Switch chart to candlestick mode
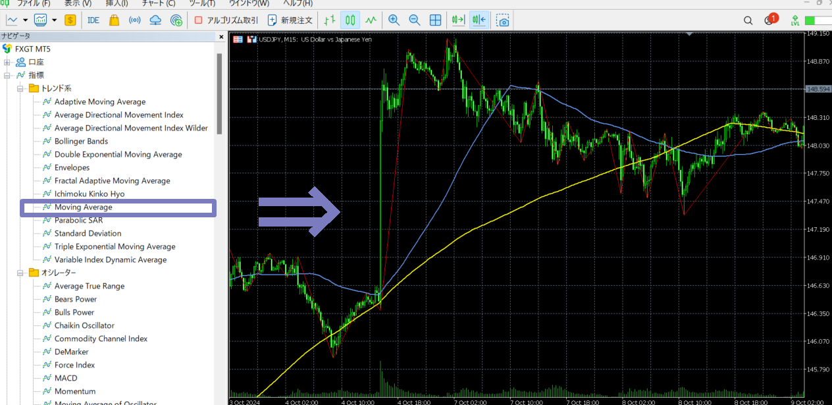832x405 pixels. (351, 20)
